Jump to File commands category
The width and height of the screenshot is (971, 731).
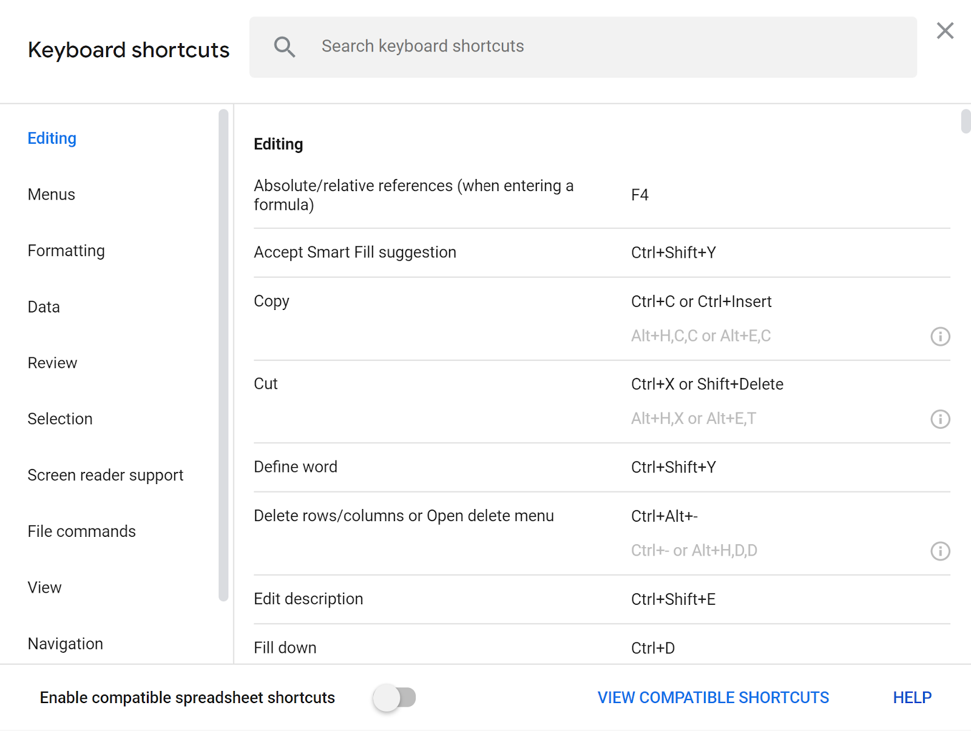82,531
